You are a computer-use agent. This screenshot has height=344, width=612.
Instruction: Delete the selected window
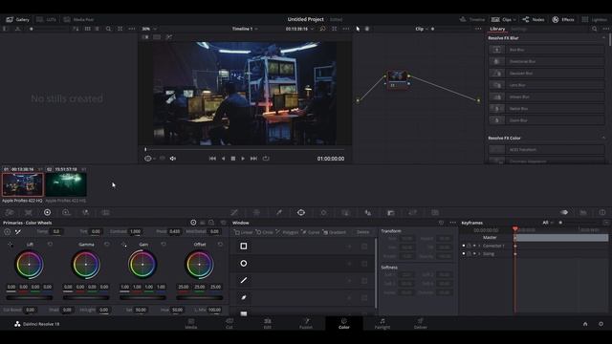[362, 232]
